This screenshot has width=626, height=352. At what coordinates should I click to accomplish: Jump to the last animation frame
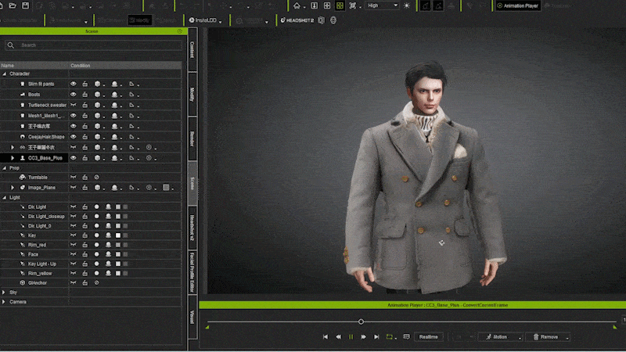[x=376, y=336]
